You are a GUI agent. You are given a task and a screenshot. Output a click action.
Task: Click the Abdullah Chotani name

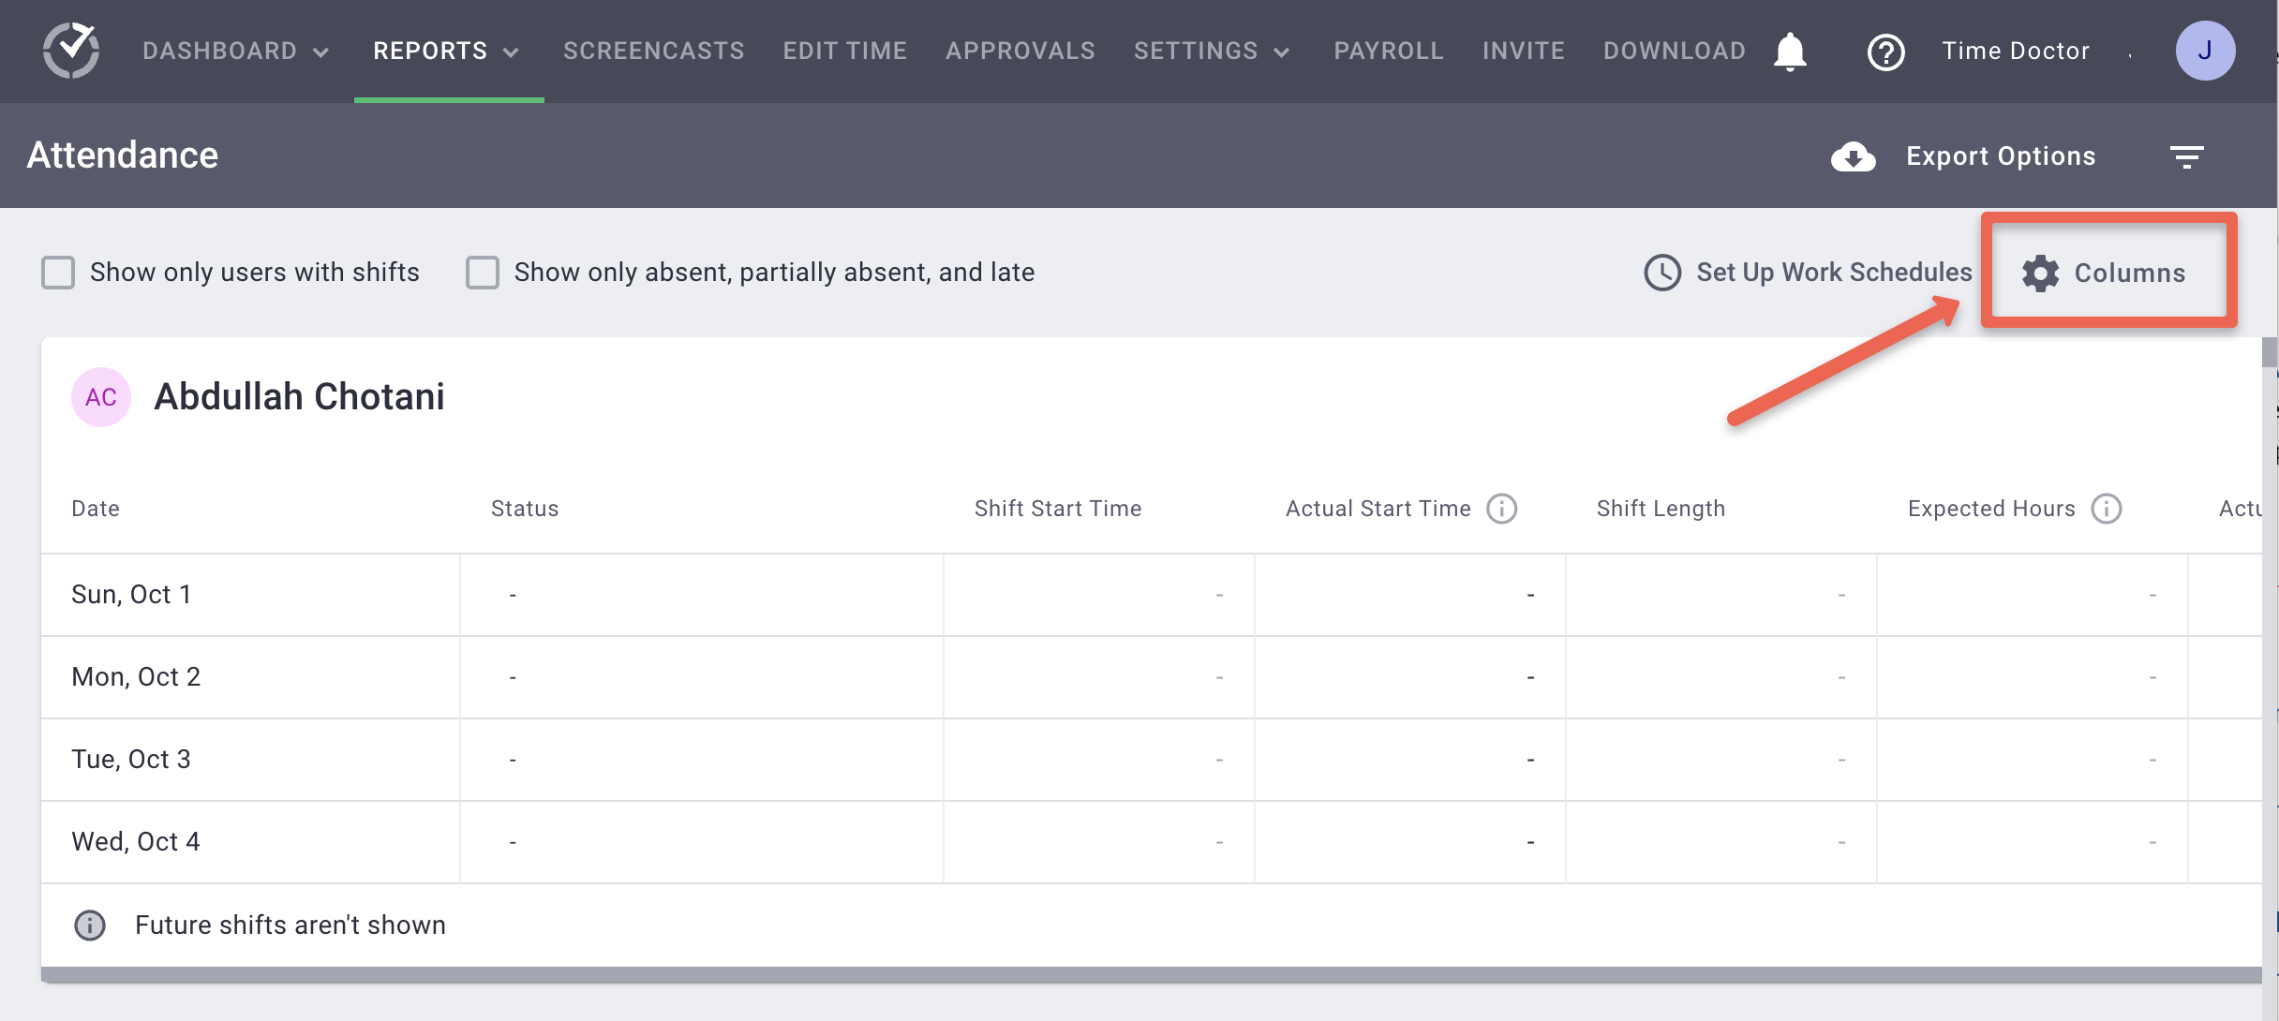pyautogui.click(x=299, y=397)
